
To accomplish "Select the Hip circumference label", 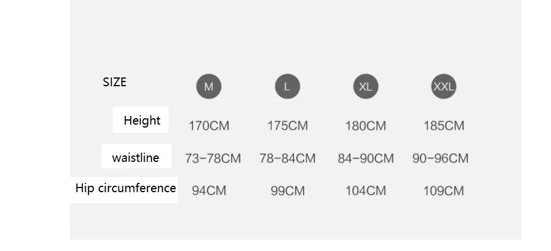I will pyautogui.click(x=125, y=188).
